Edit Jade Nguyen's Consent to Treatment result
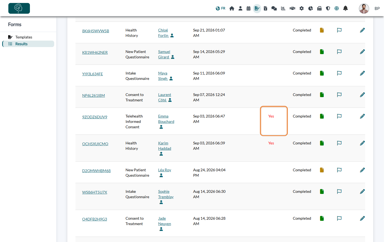The width and height of the screenshot is (388, 242). point(362,218)
